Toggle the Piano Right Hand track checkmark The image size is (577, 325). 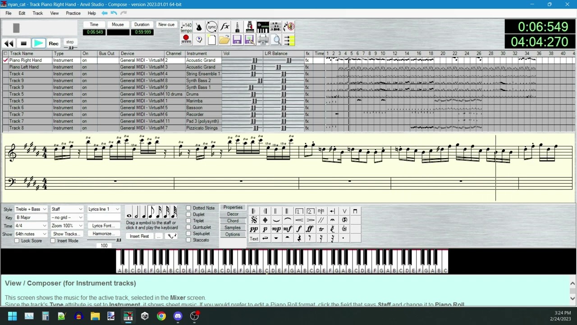5,60
